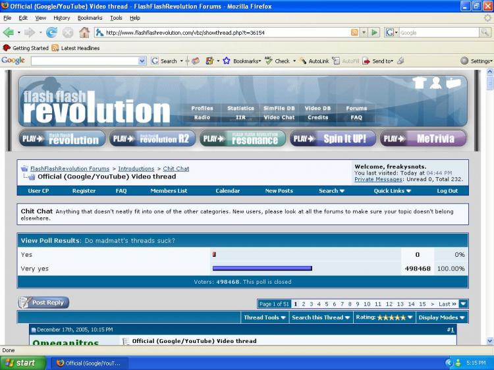This screenshot has width=494, height=370.
Task: Open the Thread Tools dropdown
Action: [265, 317]
